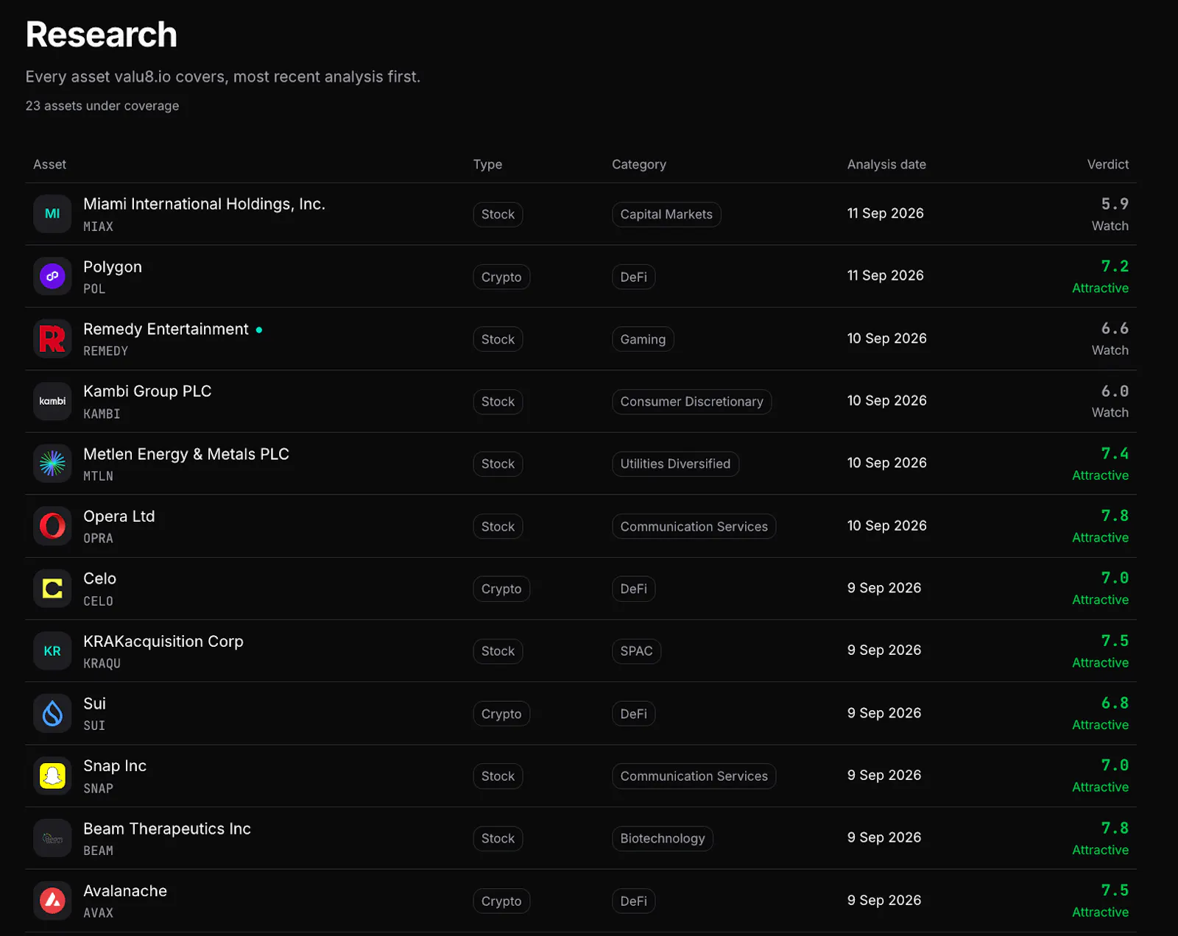The width and height of the screenshot is (1178, 936).
Task: Click the Gaming category tag
Action: (x=643, y=339)
